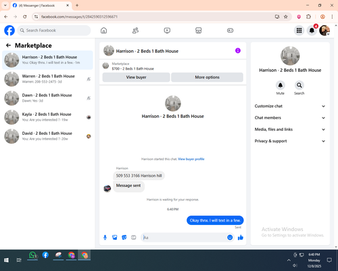Record a voice clip with microphone icon
The image size is (338, 271).
coord(105,237)
